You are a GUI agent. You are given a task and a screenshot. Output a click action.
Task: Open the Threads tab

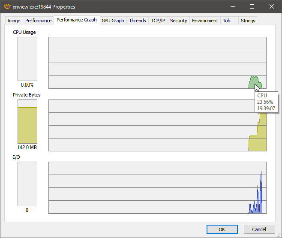click(138, 21)
